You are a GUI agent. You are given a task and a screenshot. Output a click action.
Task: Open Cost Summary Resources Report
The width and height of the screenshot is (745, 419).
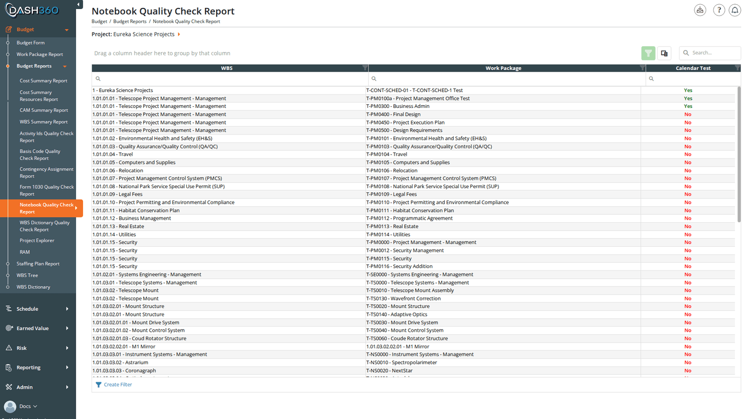click(x=39, y=96)
